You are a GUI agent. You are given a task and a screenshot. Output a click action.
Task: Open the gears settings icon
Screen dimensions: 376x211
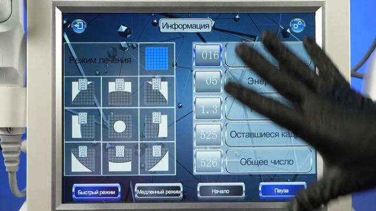(x=297, y=25)
